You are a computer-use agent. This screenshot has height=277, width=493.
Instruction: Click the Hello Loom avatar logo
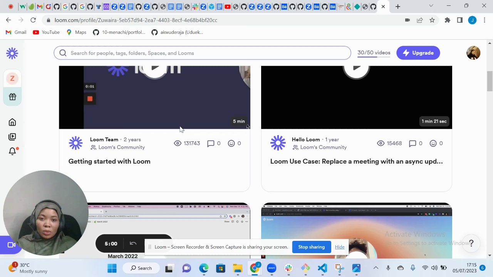point(278,143)
